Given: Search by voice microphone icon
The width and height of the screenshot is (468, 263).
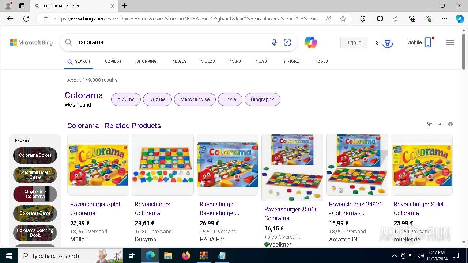Looking at the screenshot, I should pos(274,42).
